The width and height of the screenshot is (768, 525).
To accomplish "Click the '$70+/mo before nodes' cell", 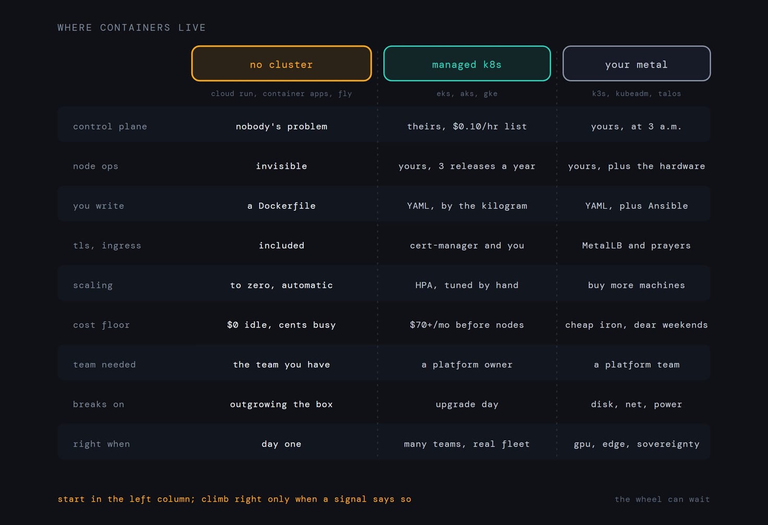I will pyautogui.click(x=467, y=325).
